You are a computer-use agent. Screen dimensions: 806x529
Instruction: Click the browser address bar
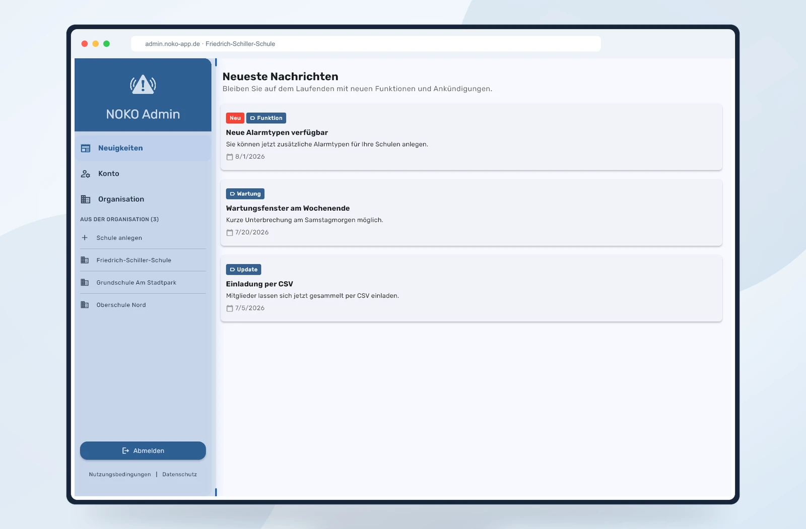point(366,44)
